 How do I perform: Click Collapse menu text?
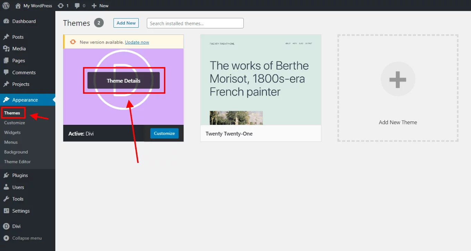27,238
